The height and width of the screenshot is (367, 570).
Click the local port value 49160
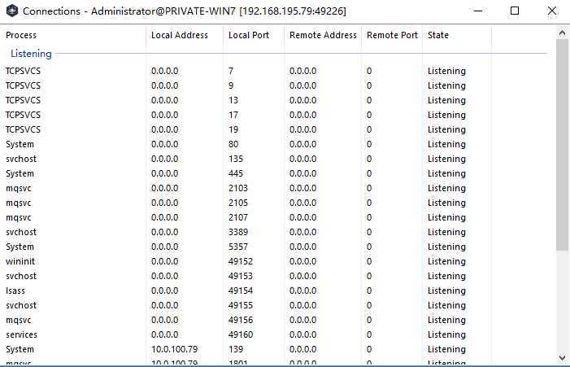pyautogui.click(x=241, y=334)
